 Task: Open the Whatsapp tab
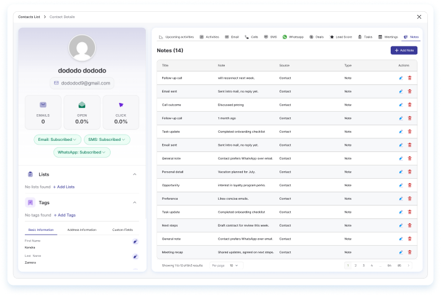293,37
